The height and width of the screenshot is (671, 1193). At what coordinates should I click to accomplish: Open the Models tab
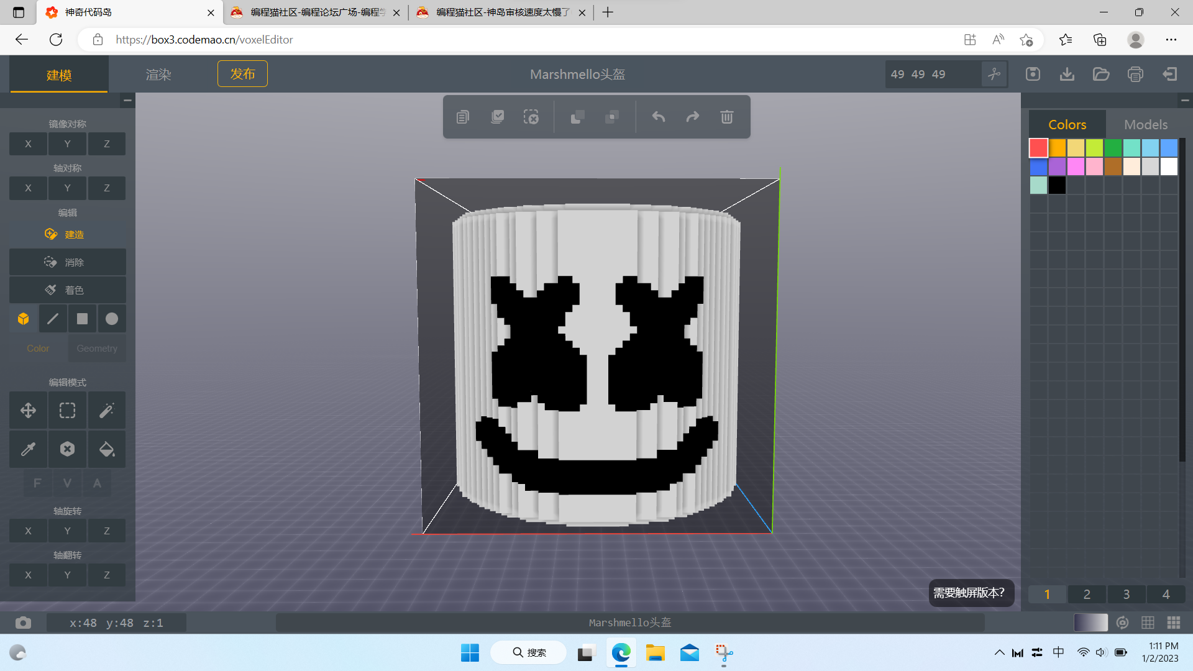point(1145,124)
